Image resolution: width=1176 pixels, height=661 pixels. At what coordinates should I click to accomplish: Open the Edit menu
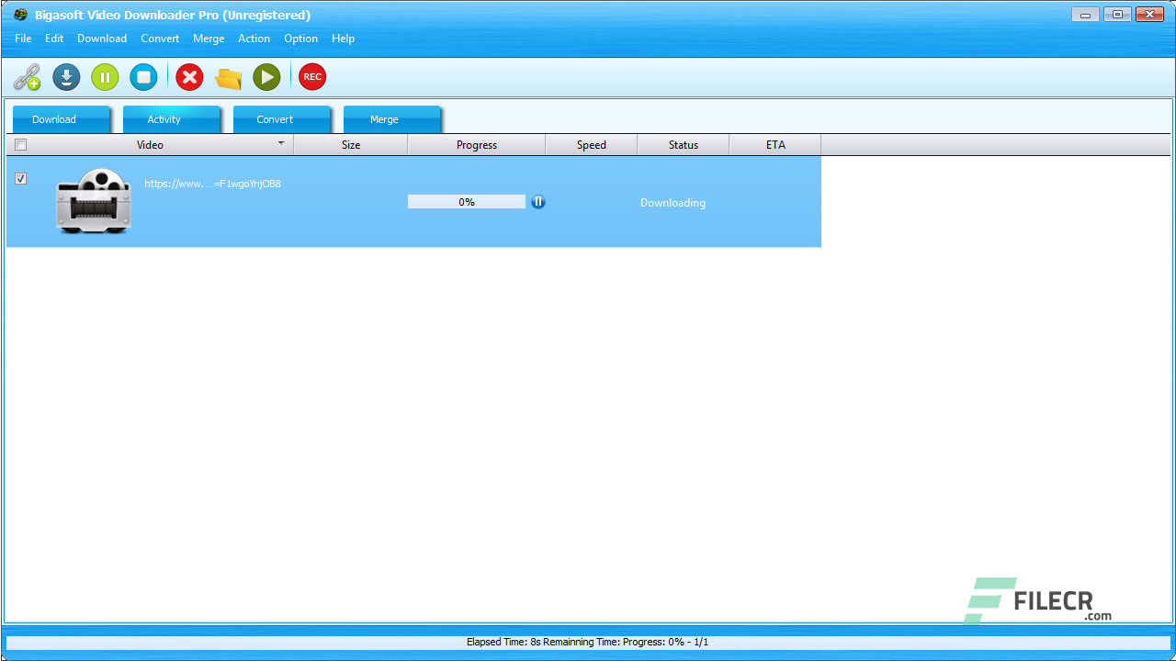[54, 39]
